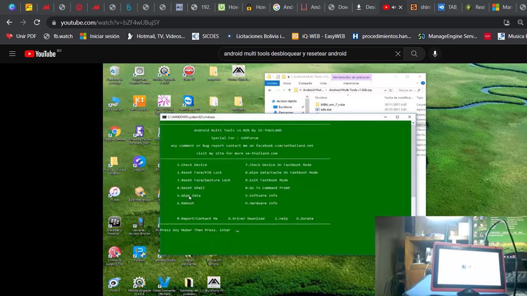View site information via the lock icon
The width and height of the screenshot is (527, 296).
tap(54, 23)
